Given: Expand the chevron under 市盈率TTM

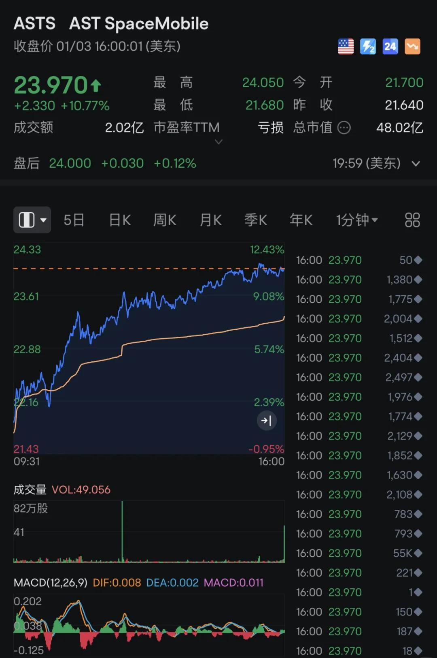Looking at the screenshot, I should pyautogui.click(x=218, y=142).
